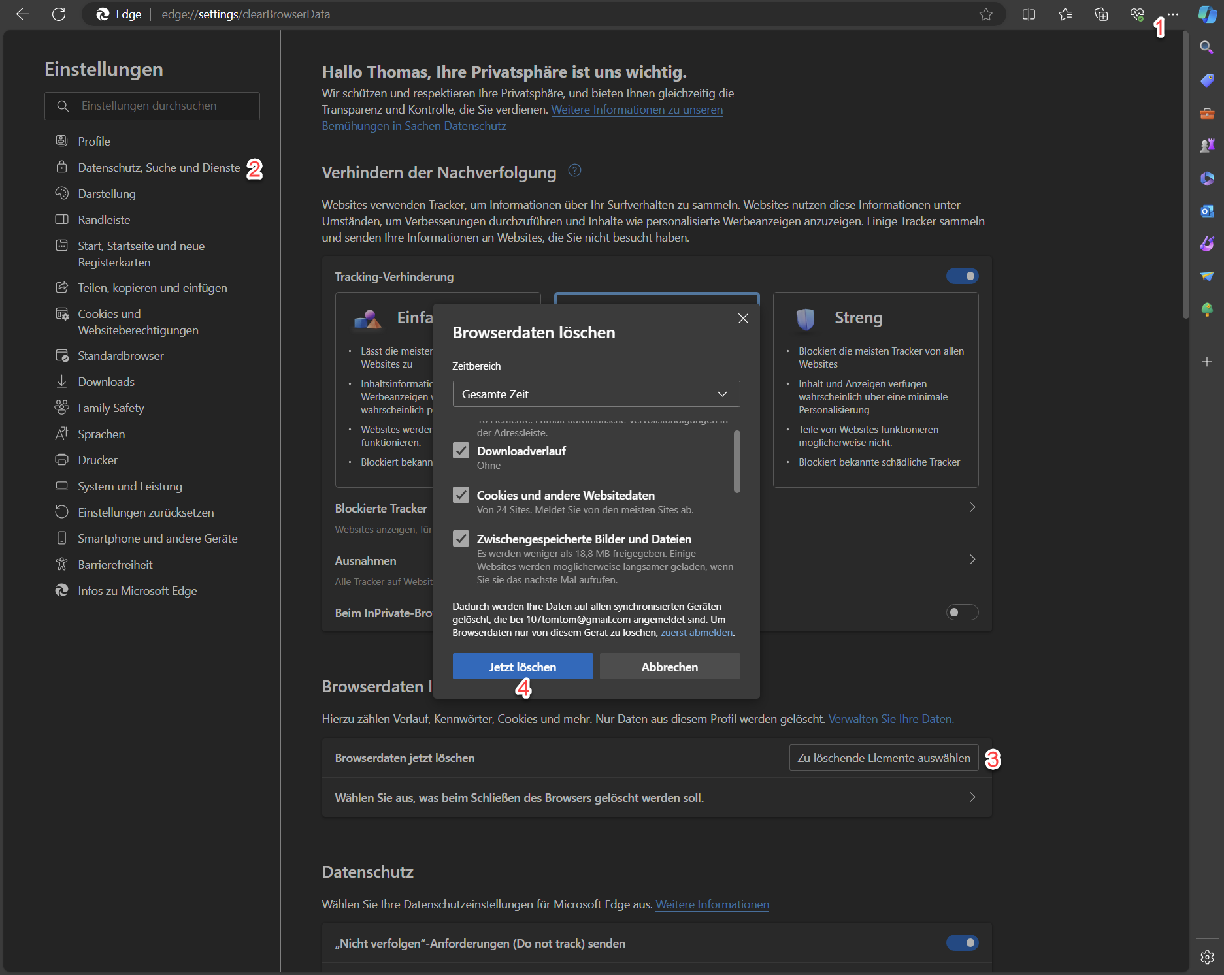Open split screen icon in toolbar
The height and width of the screenshot is (975, 1224).
pos(1029,14)
